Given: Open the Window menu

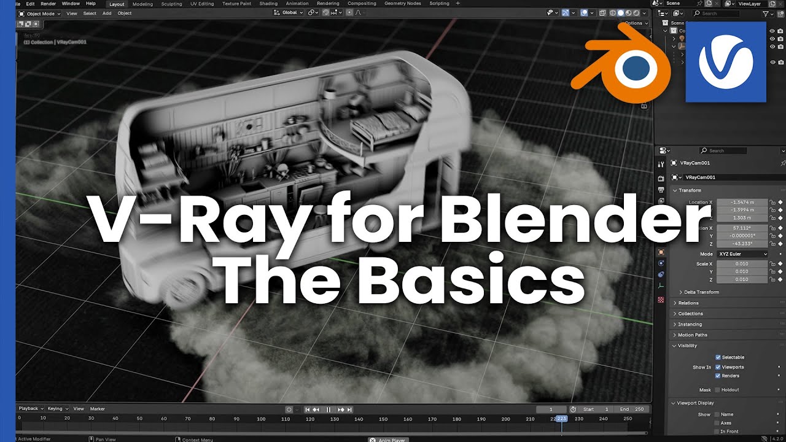Looking at the screenshot, I should [71, 4].
